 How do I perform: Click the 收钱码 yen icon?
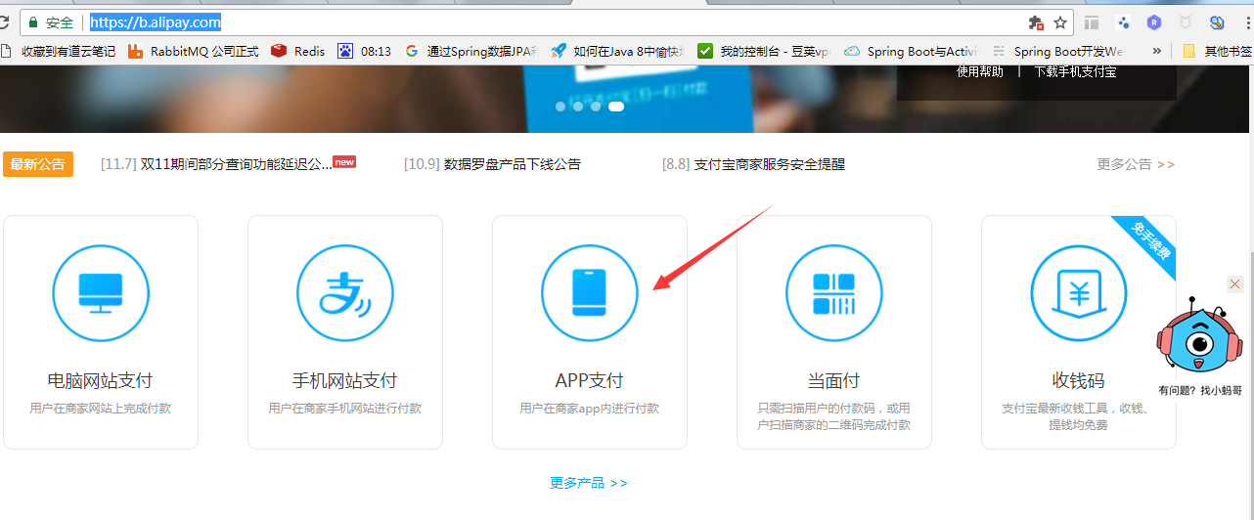coord(1079,292)
